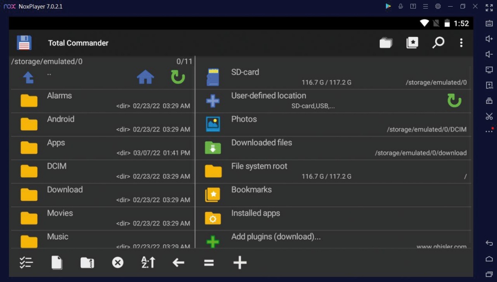The image size is (497, 282).
Task: Open the Bookmarks entry in right panel
Action: pos(333,195)
